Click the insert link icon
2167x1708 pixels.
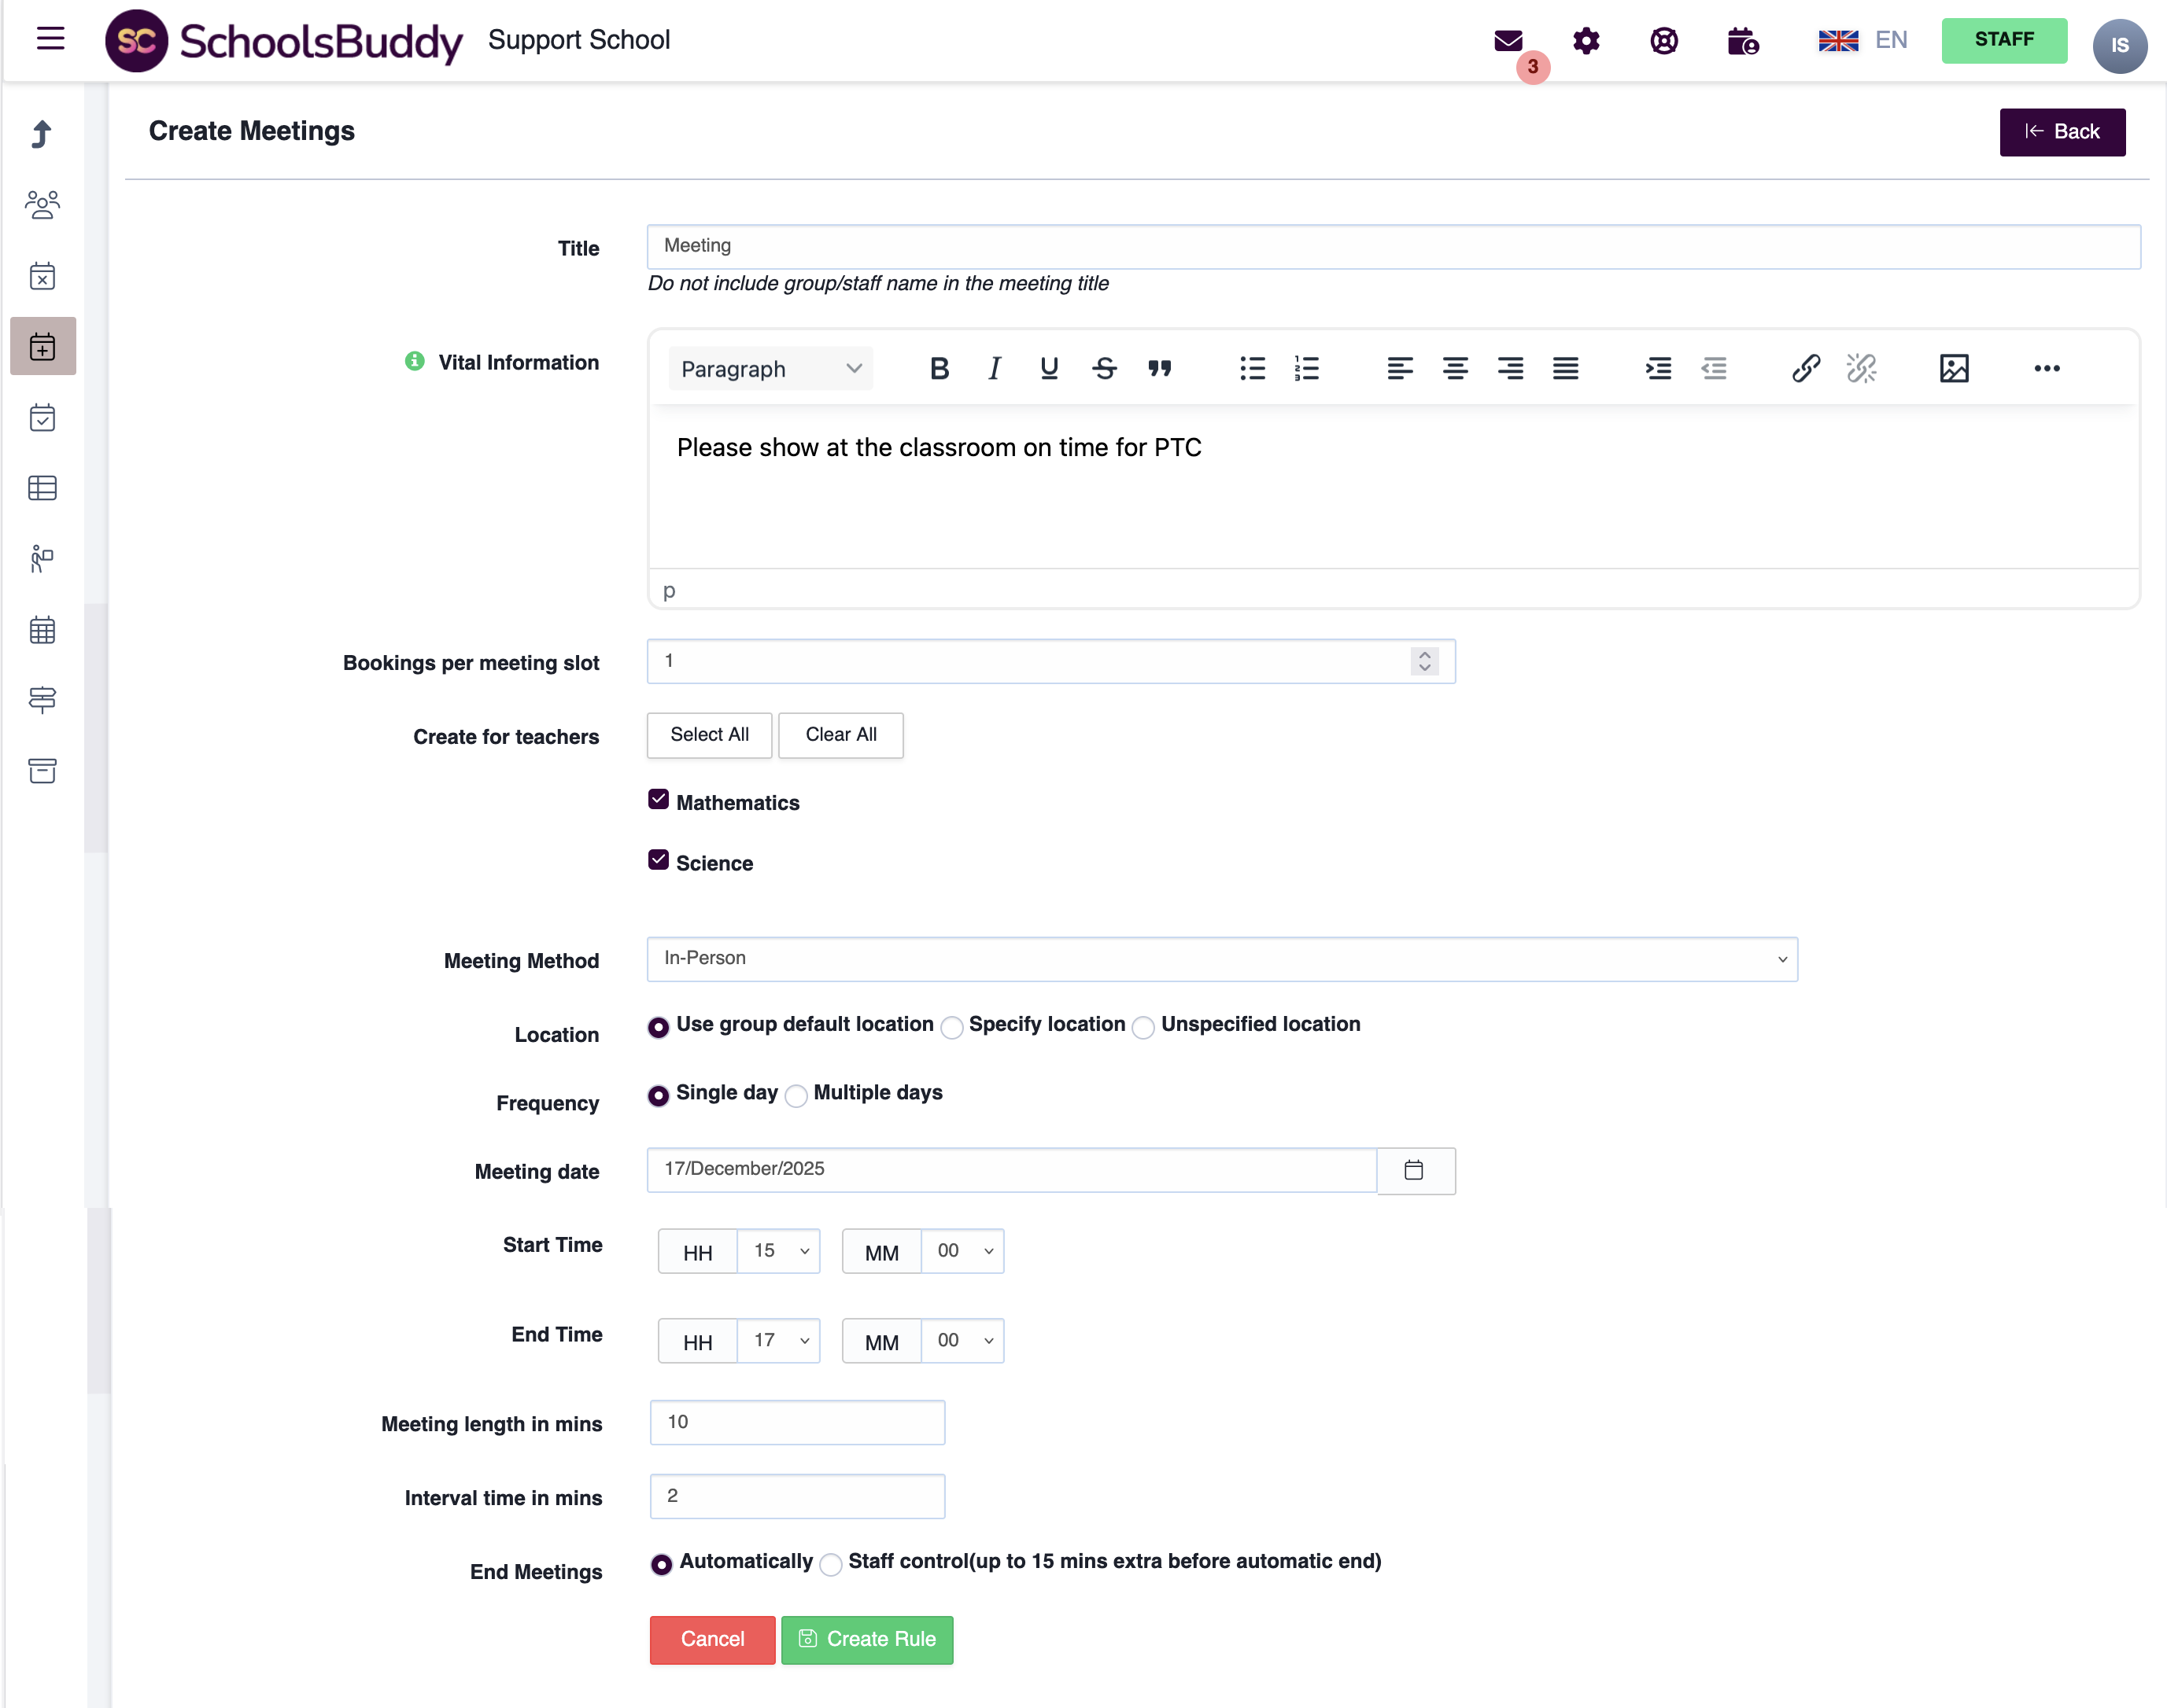click(x=1805, y=369)
